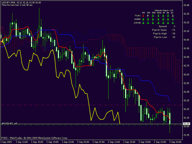Click the current price tag '92.08'
Screen dimensions: 192x144
coord(186,124)
